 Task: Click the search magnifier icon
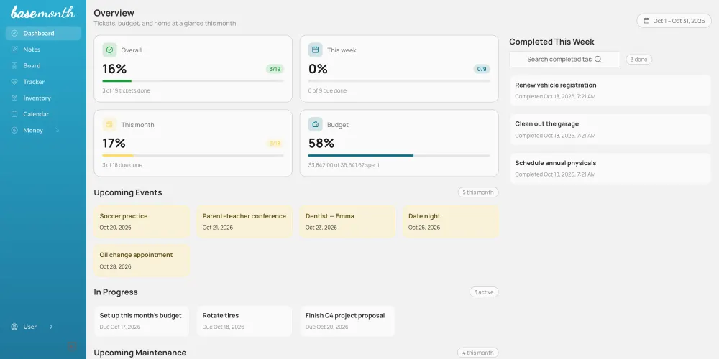[x=598, y=59]
